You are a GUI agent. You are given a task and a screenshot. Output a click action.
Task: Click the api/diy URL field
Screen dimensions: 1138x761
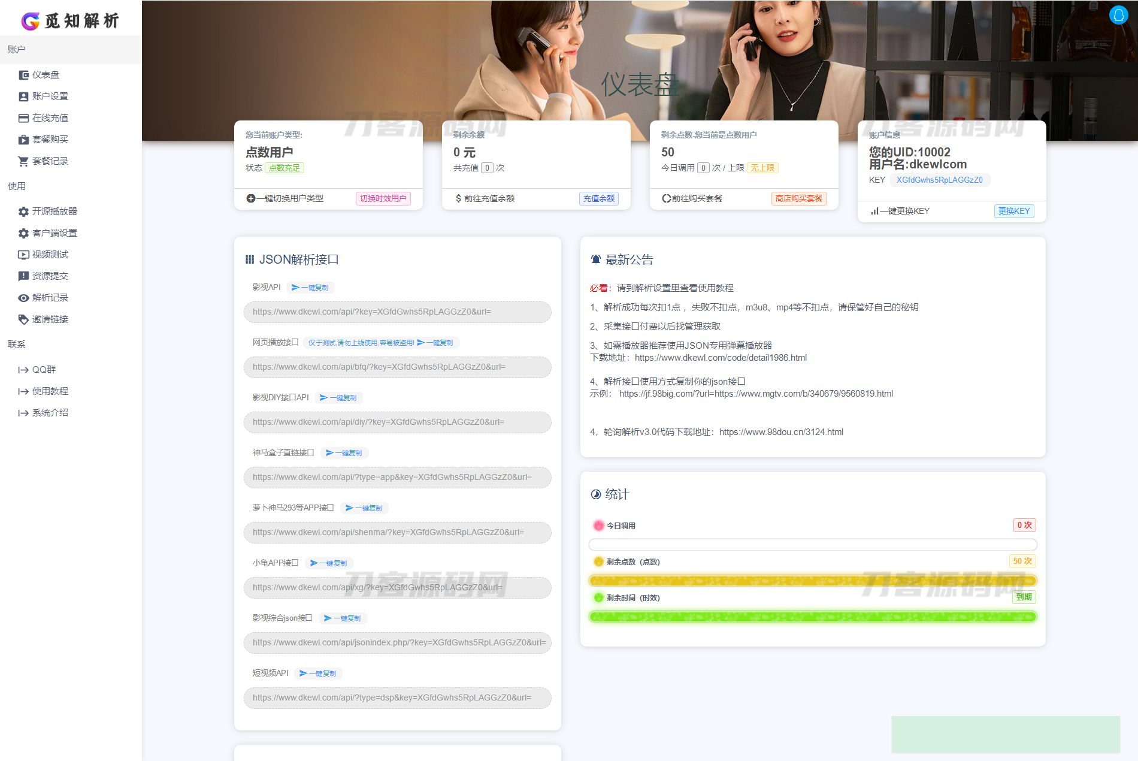coord(398,422)
